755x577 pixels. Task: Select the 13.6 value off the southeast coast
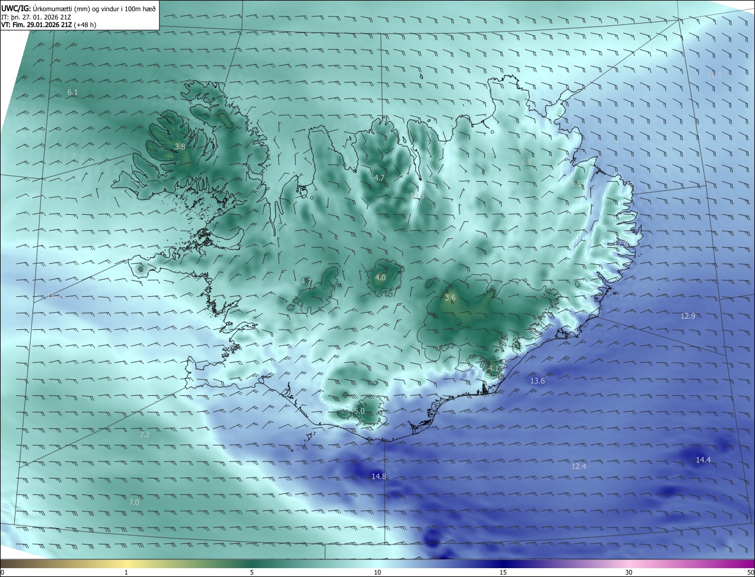537,381
